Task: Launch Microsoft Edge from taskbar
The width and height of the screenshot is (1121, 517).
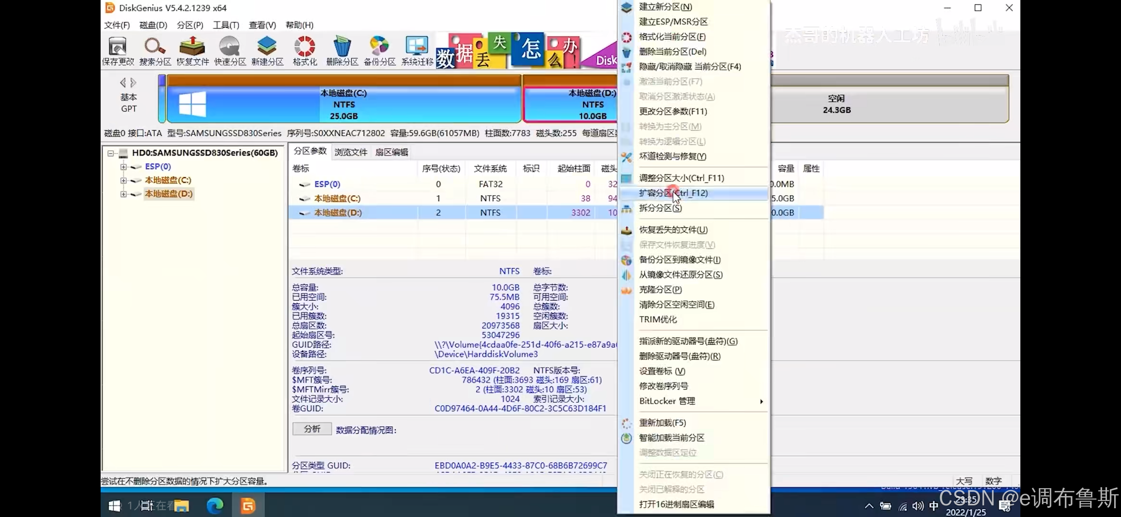Action: (x=214, y=506)
